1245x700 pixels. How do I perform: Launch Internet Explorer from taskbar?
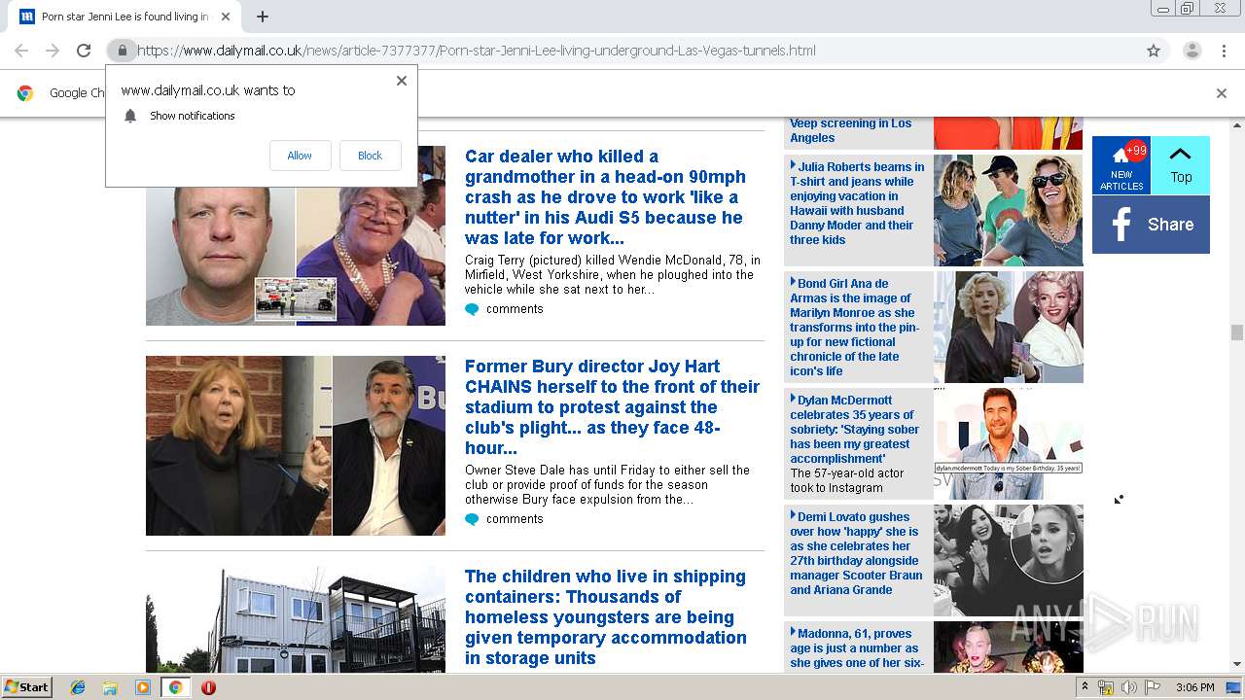coord(78,687)
